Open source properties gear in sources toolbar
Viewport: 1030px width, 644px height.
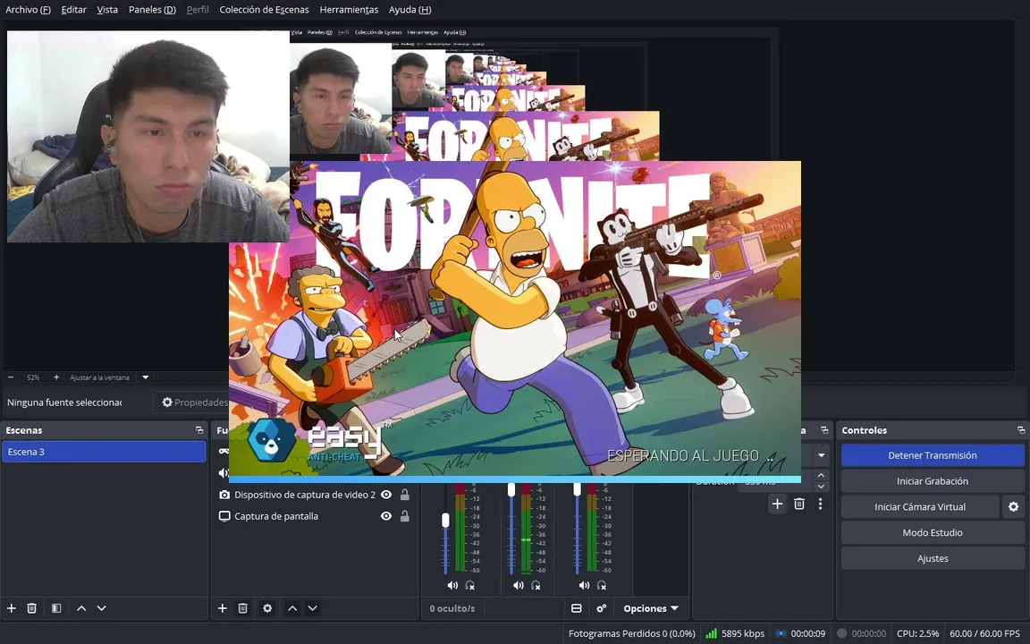(267, 608)
